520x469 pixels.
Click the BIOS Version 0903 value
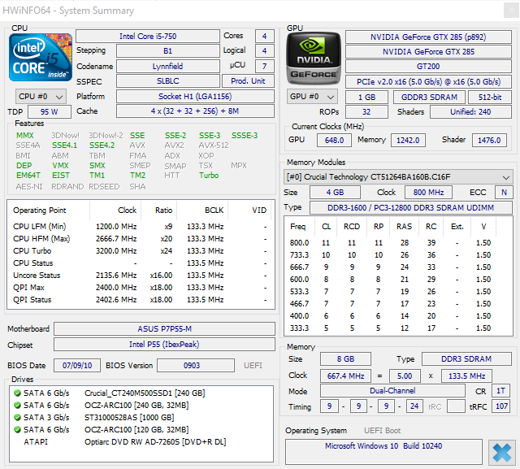click(196, 365)
